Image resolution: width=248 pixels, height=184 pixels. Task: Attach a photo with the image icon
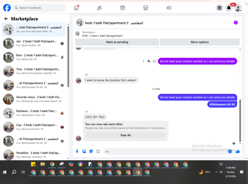(x=84, y=151)
